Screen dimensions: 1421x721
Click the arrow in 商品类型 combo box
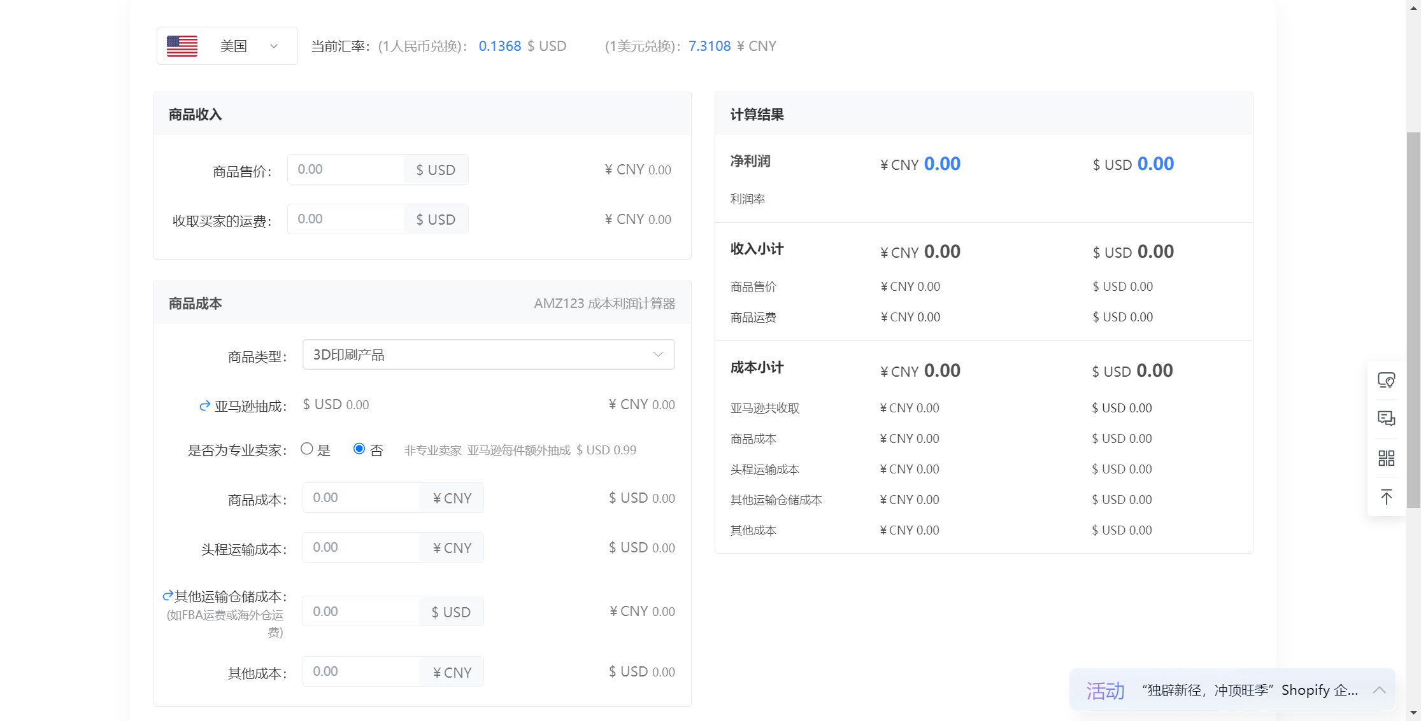pos(658,354)
